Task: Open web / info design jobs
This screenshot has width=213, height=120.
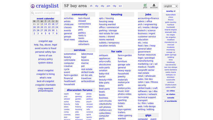Action: click(147, 106)
